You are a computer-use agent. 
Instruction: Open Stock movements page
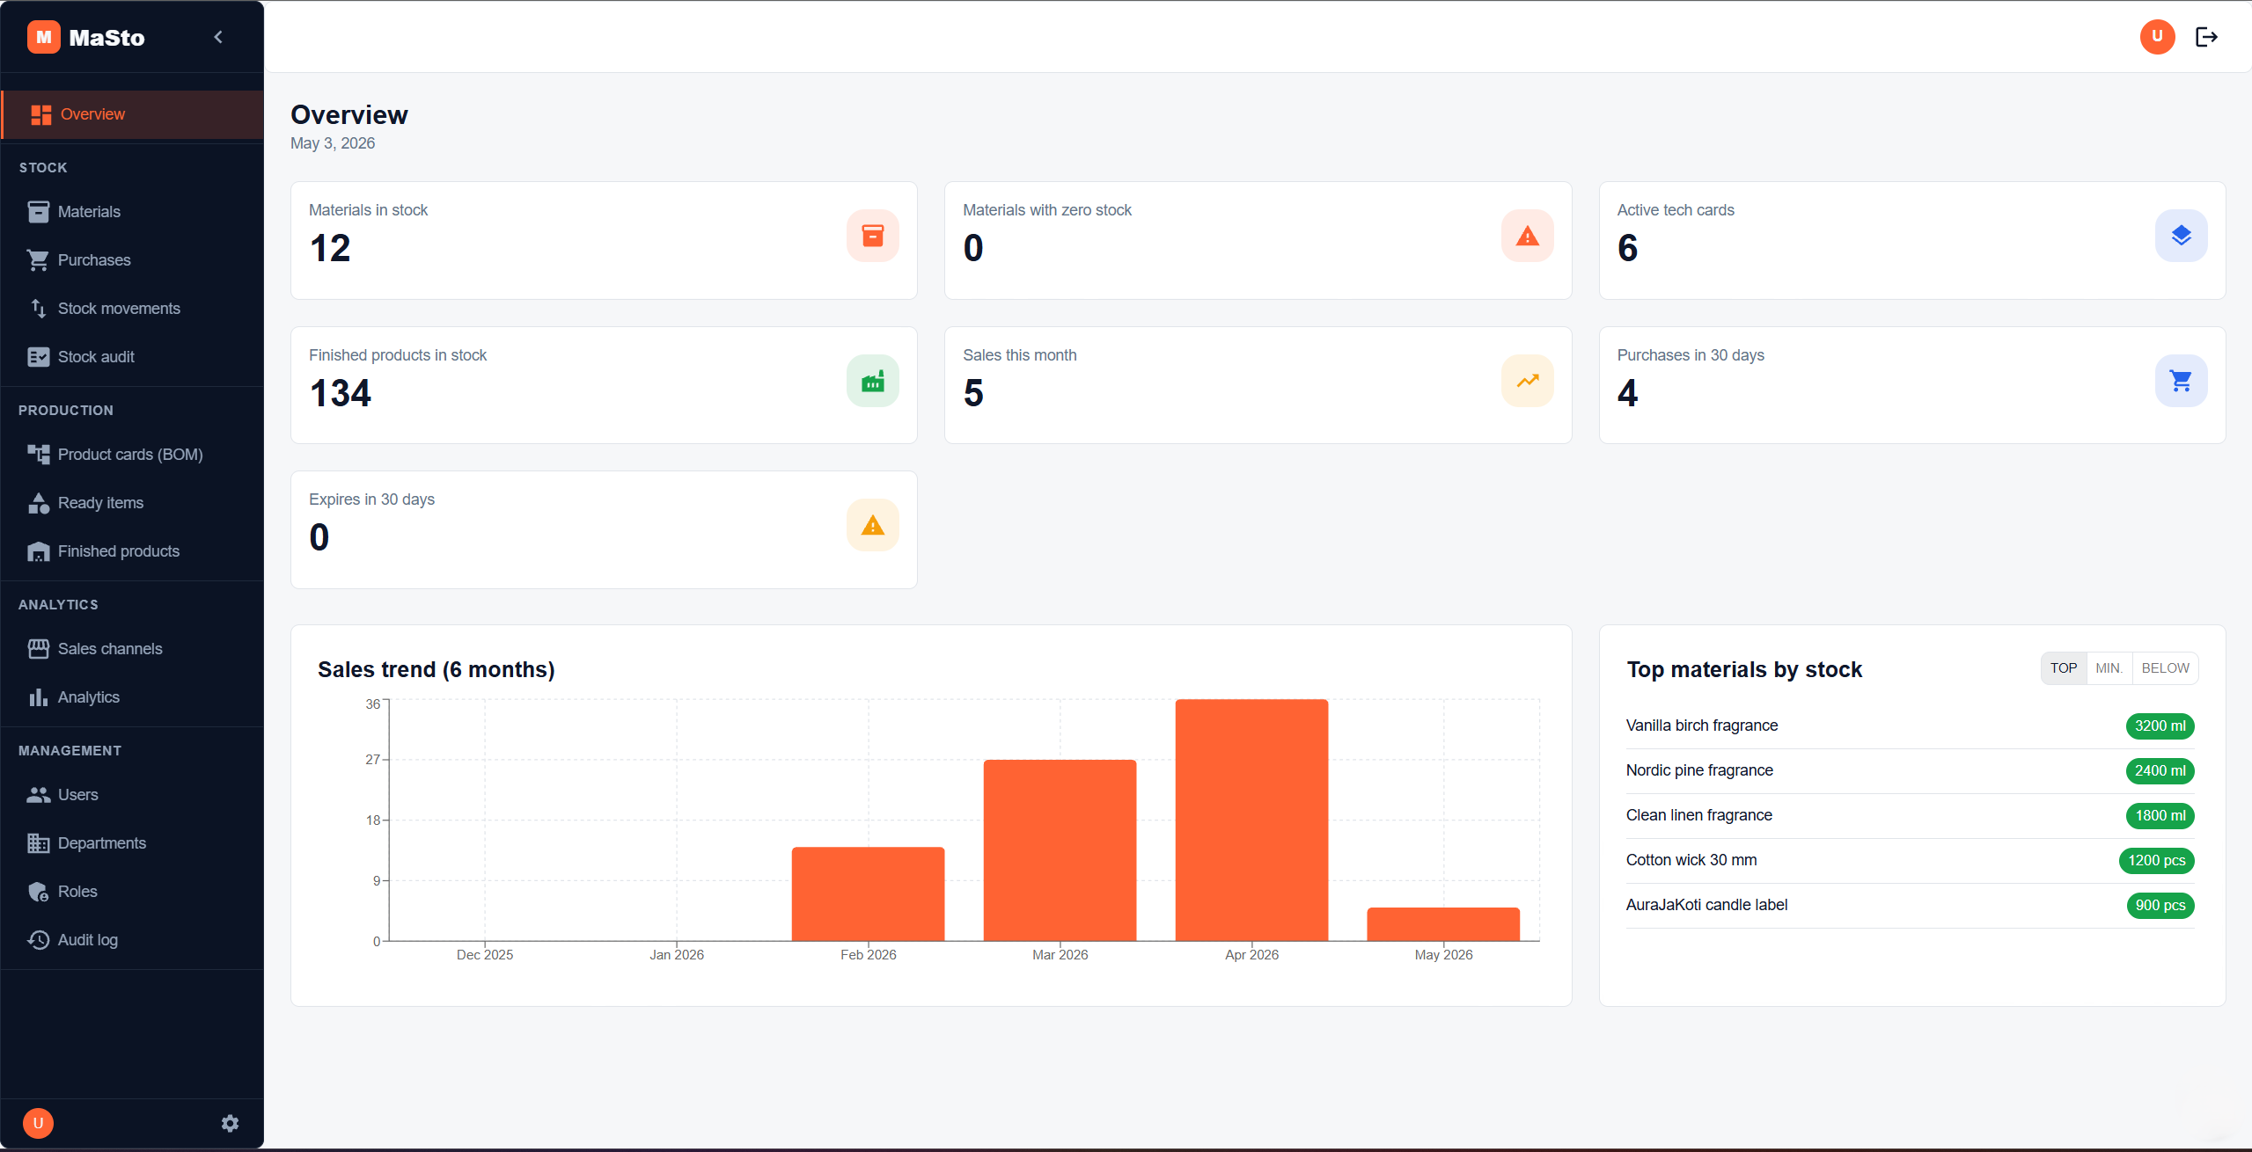(x=133, y=309)
